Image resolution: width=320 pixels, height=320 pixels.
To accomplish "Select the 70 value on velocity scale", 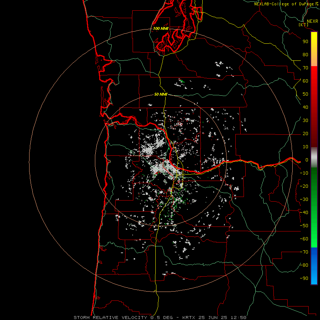I will coord(305,68).
